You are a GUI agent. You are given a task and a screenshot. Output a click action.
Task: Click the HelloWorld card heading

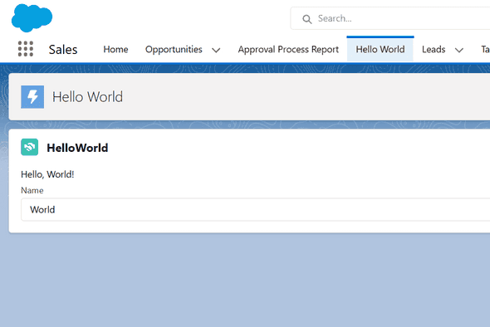click(x=77, y=148)
